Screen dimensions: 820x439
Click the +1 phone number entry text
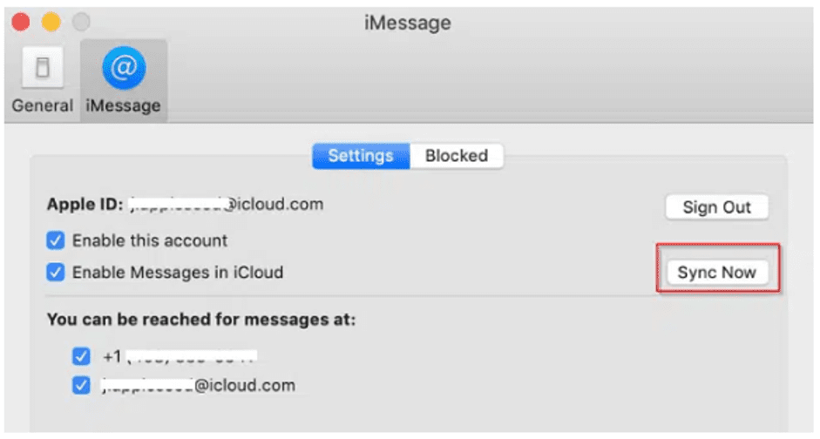click(180, 356)
